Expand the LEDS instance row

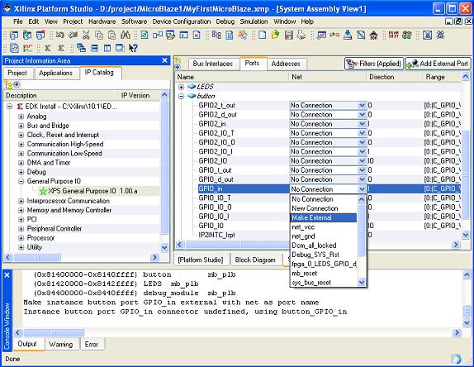tap(181, 87)
